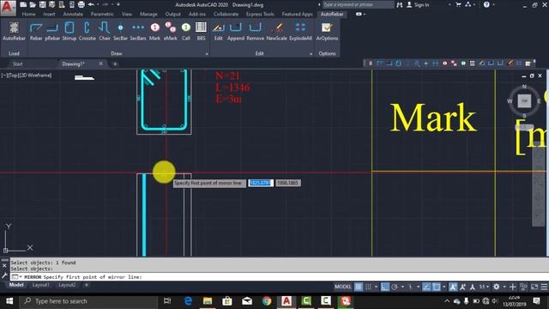Select the Call tool
The height and width of the screenshot is (309, 549).
click(x=186, y=32)
